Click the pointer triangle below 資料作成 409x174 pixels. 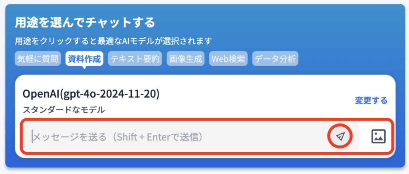tap(85, 68)
